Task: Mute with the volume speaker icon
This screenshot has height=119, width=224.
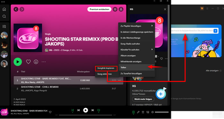Action: [x=152, y=112]
